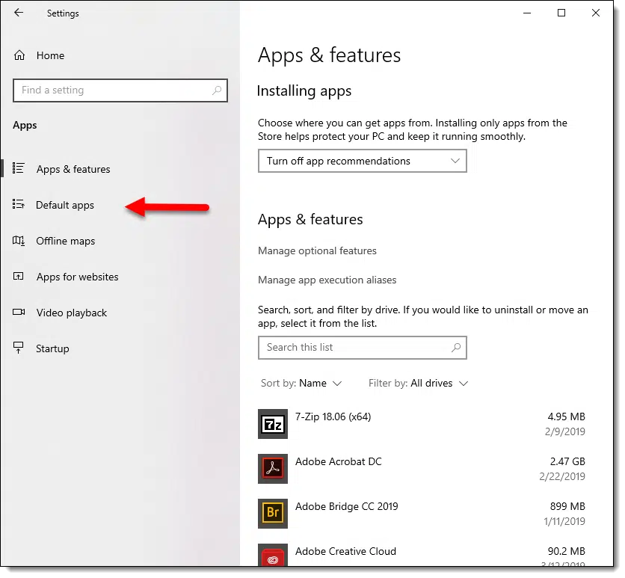Focus the Search this list field
625x578 pixels.
point(363,348)
